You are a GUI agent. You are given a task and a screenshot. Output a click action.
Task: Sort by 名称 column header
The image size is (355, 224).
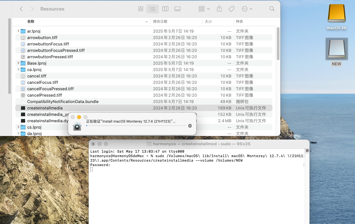coord(30,21)
